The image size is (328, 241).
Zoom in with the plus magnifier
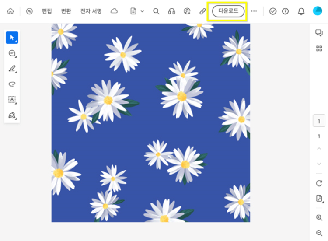click(319, 217)
